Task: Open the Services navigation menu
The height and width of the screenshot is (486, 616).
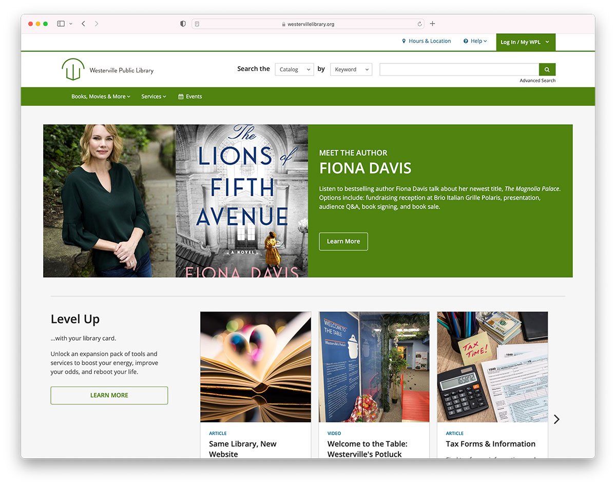Action: (153, 96)
